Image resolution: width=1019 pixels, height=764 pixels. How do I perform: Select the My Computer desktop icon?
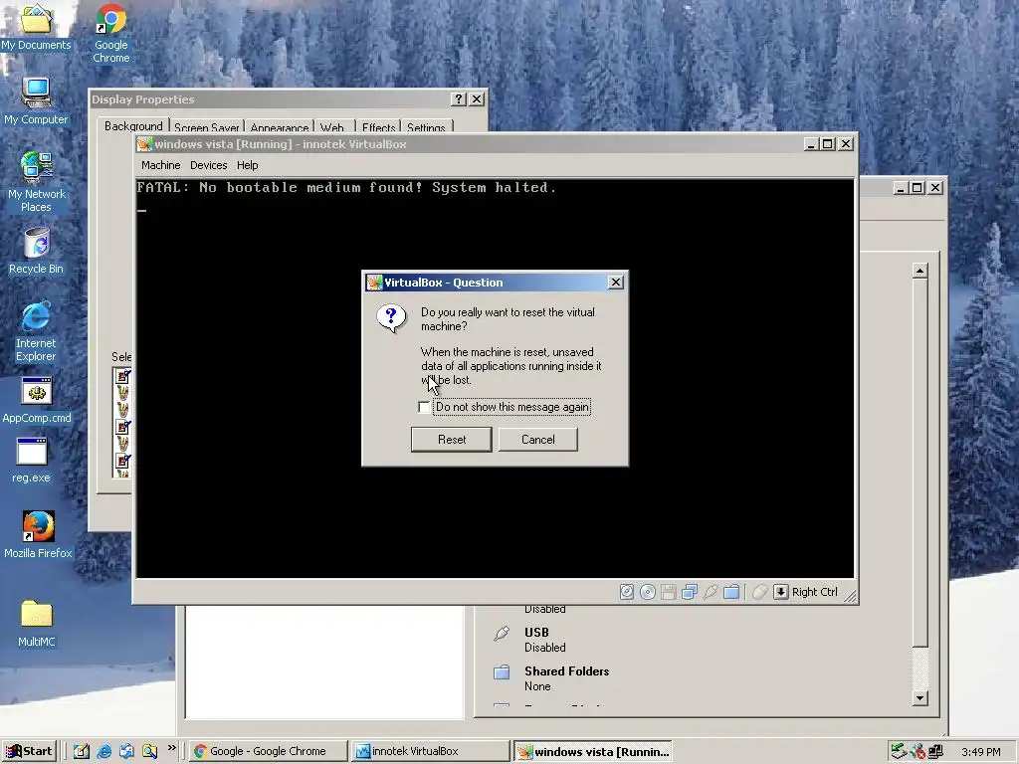tap(36, 101)
